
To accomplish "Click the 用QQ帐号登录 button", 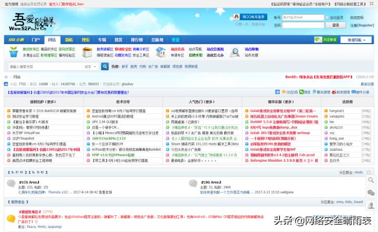I will click(x=253, y=17).
